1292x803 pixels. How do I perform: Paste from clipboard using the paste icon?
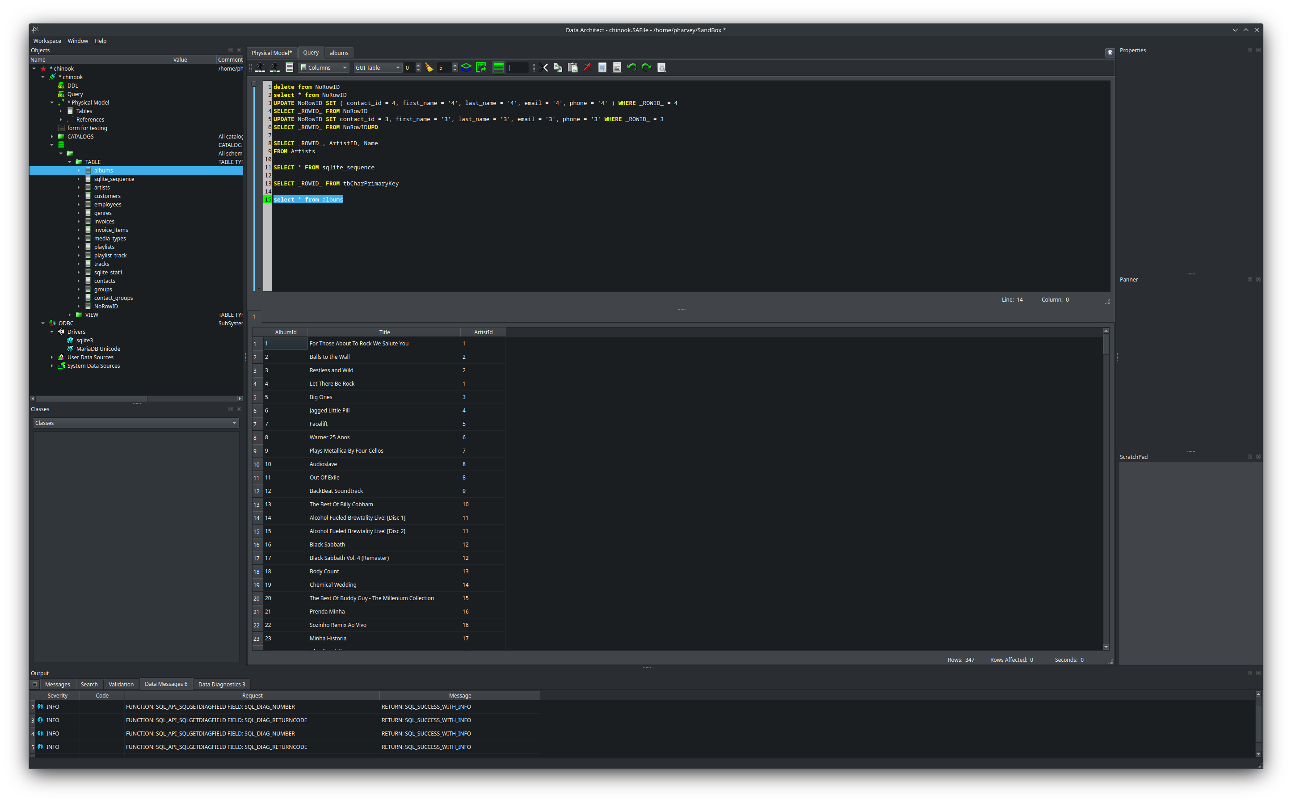(573, 67)
